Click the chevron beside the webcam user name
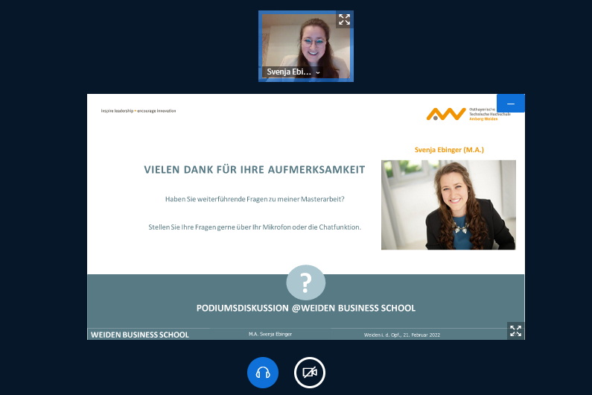592x395 pixels. tap(319, 72)
